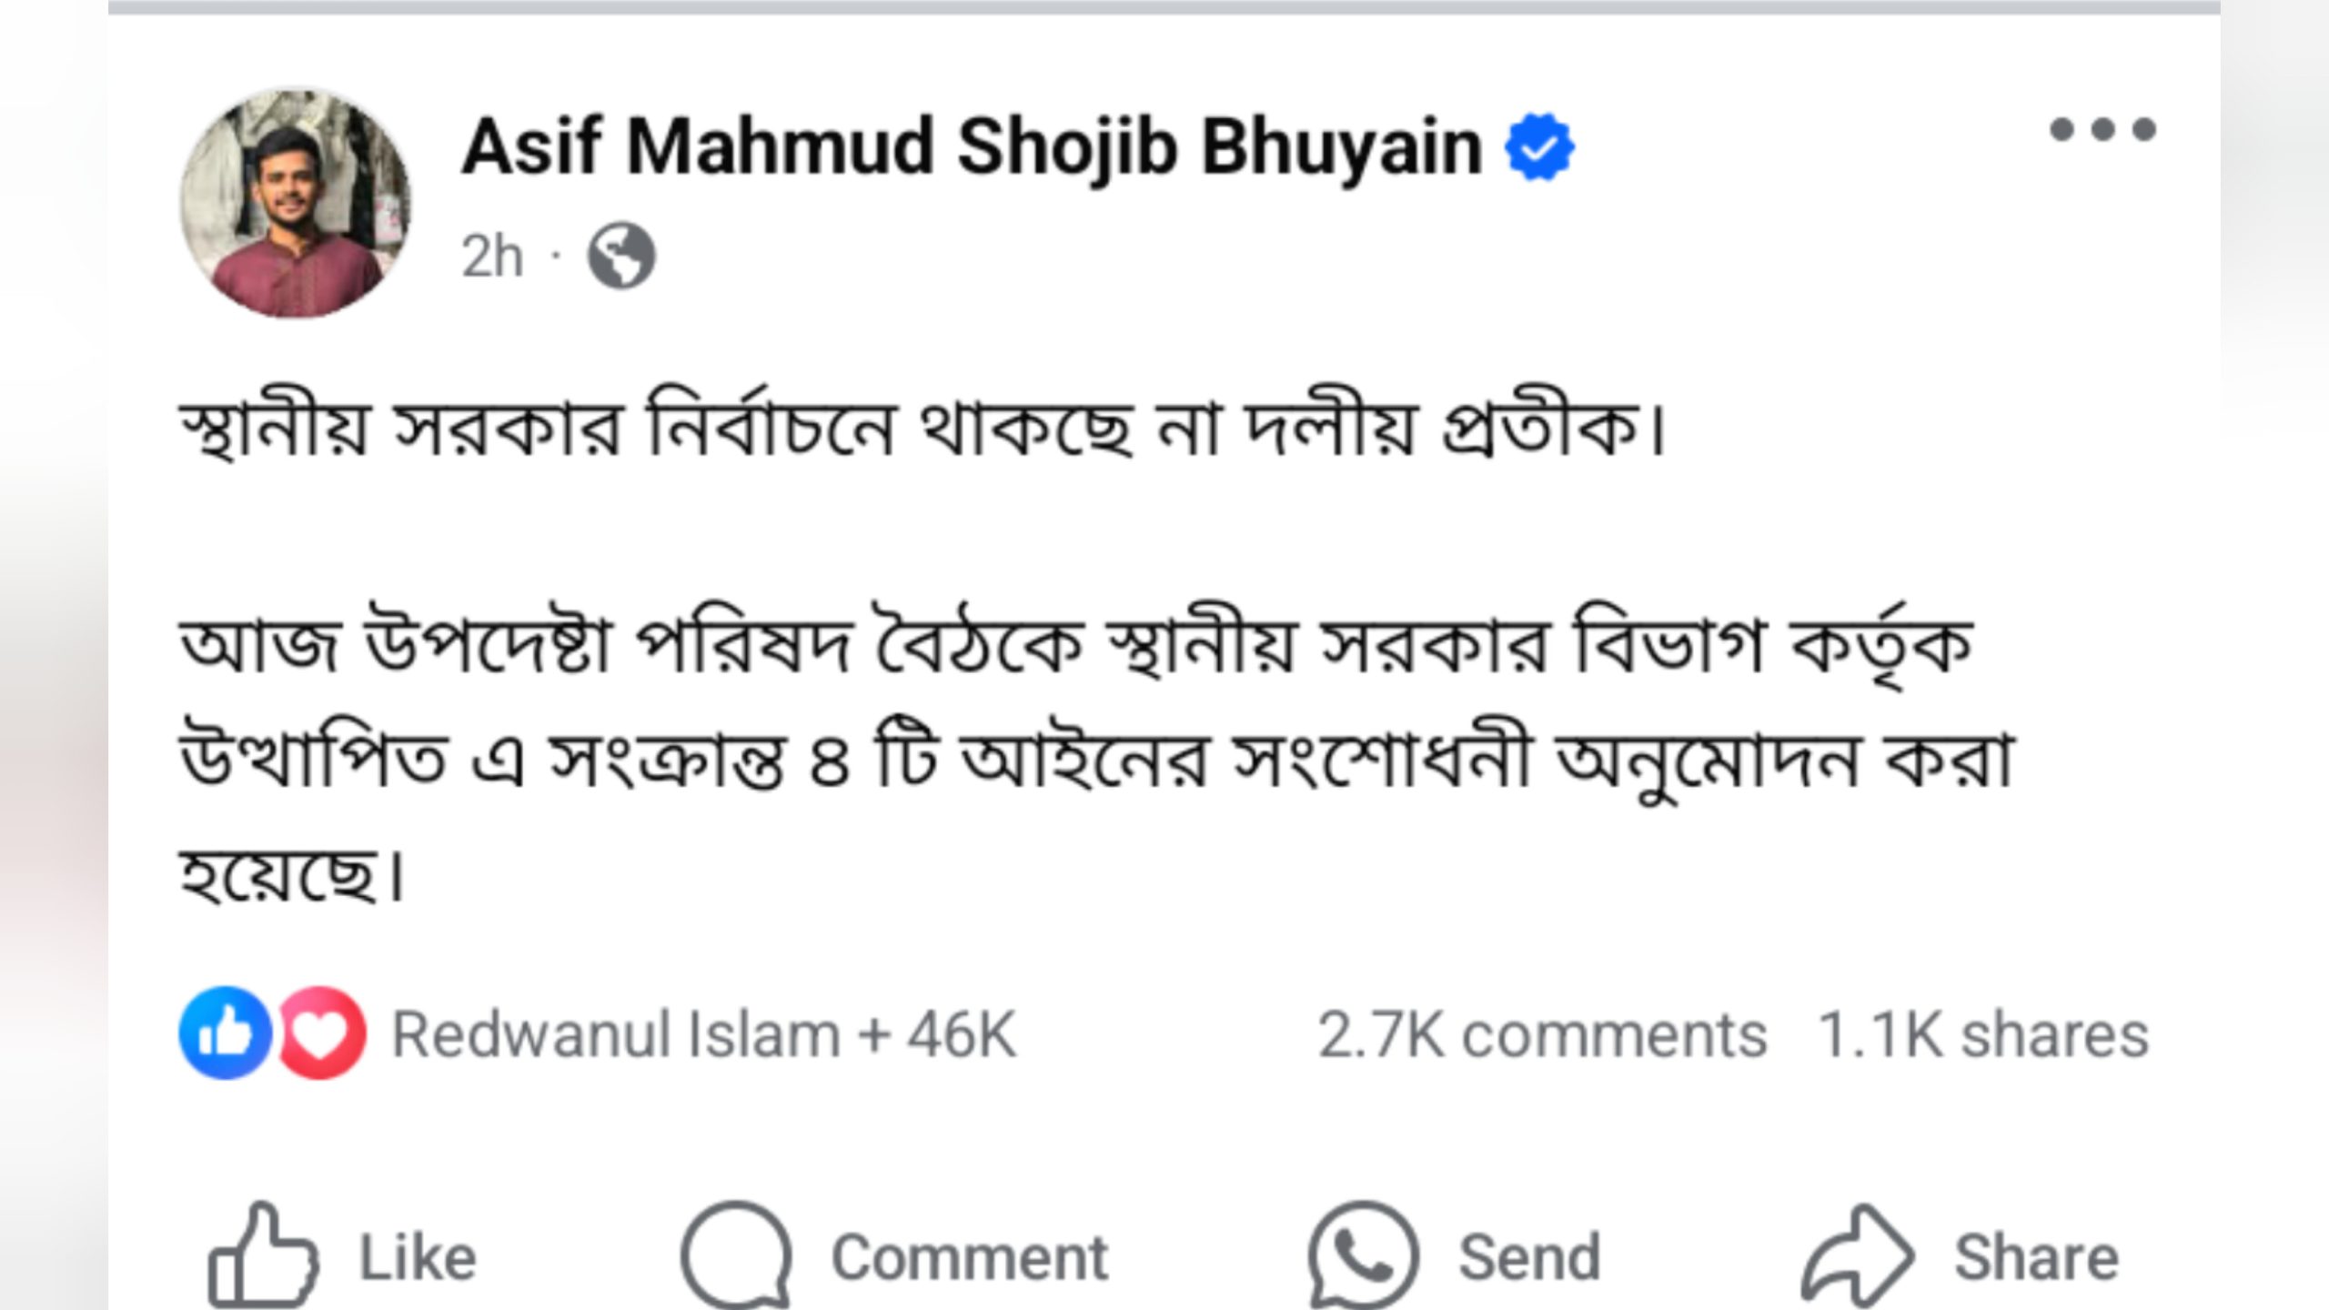Click the public globe privacy icon
Viewport: 2329px width, 1310px height.
click(620, 256)
